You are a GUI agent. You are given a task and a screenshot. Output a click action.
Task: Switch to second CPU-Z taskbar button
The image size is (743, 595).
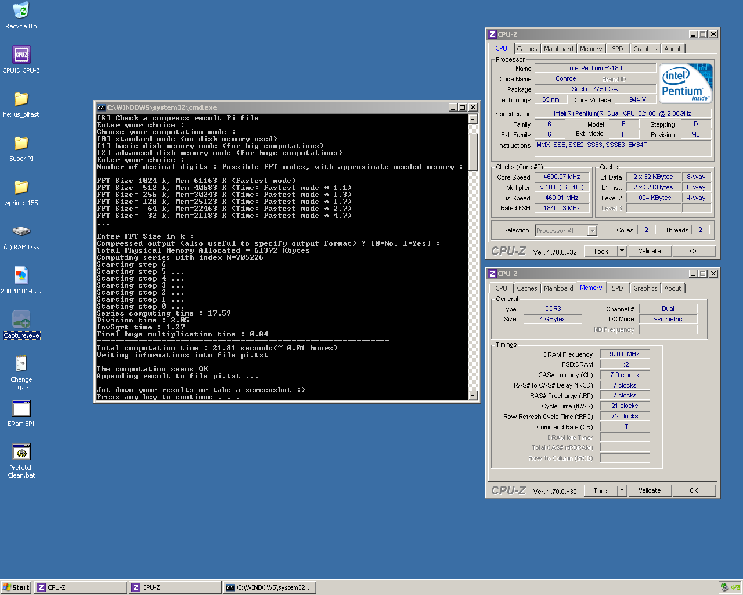175,587
